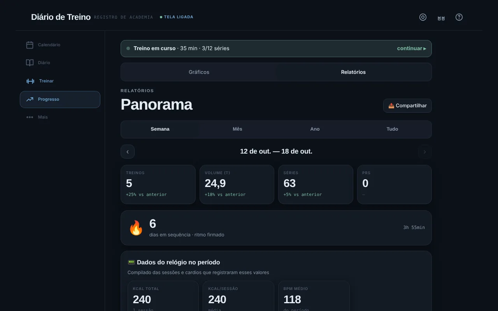Image resolution: width=498 pixels, height=311 pixels.
Task: Select the Ano period tab
Action: pos(315,129)
